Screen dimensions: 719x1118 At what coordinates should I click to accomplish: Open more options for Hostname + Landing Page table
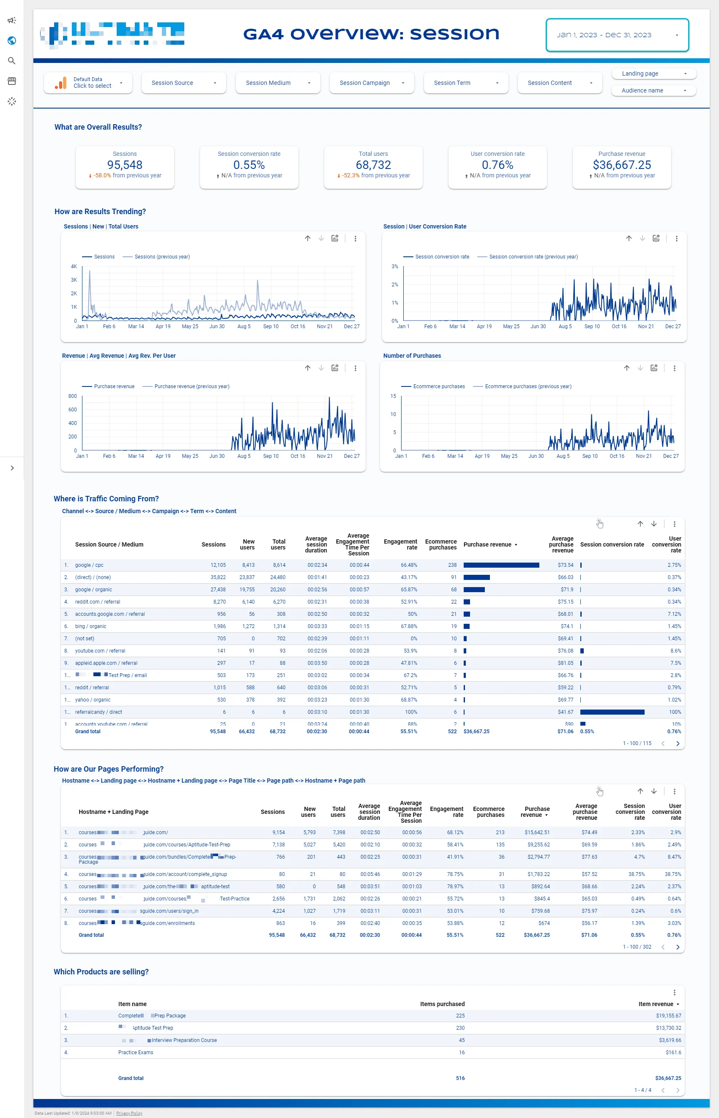pyautogui.click(x=674, y=791)
